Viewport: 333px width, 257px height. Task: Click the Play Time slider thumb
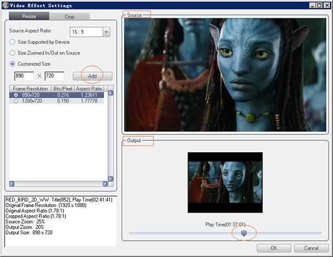(x=244, y=233)
